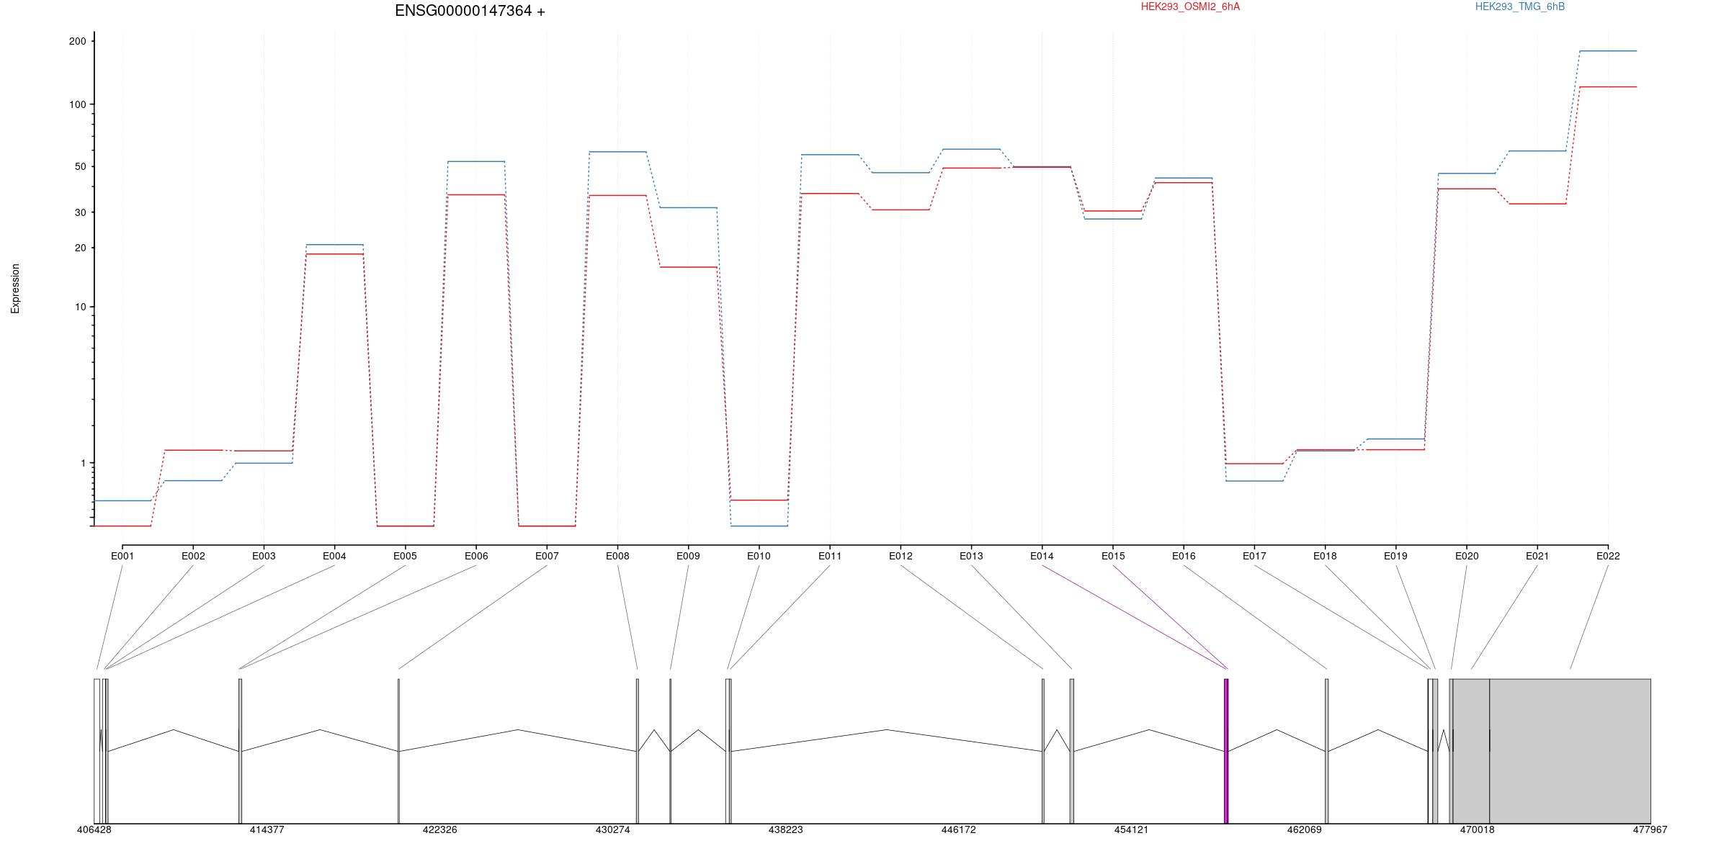The image size is (1729, 864).
Task: Click the E006 exon axis label
Action: [x=476, y=556]
